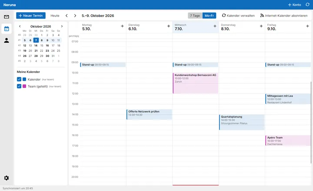Jump to today with Heute
The height and width of the screenshot is (191, 313).
pyautogui.click(x=55, y=16)
